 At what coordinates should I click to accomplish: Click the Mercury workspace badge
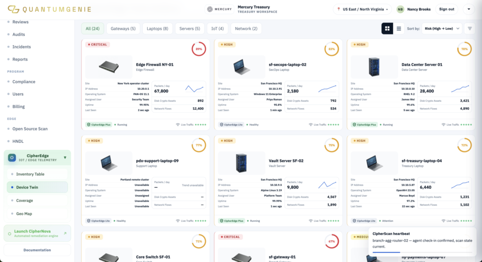coord(219,9)
